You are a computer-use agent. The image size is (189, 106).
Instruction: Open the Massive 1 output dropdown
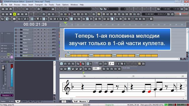pyautogui.click(x=7, y=95)
